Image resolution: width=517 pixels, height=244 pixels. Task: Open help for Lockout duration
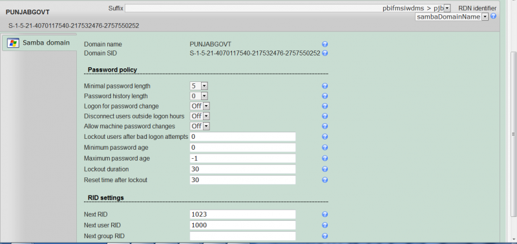[325, 169]
